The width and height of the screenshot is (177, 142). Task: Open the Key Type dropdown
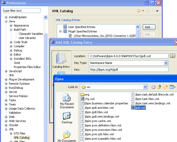coord(166,63)
